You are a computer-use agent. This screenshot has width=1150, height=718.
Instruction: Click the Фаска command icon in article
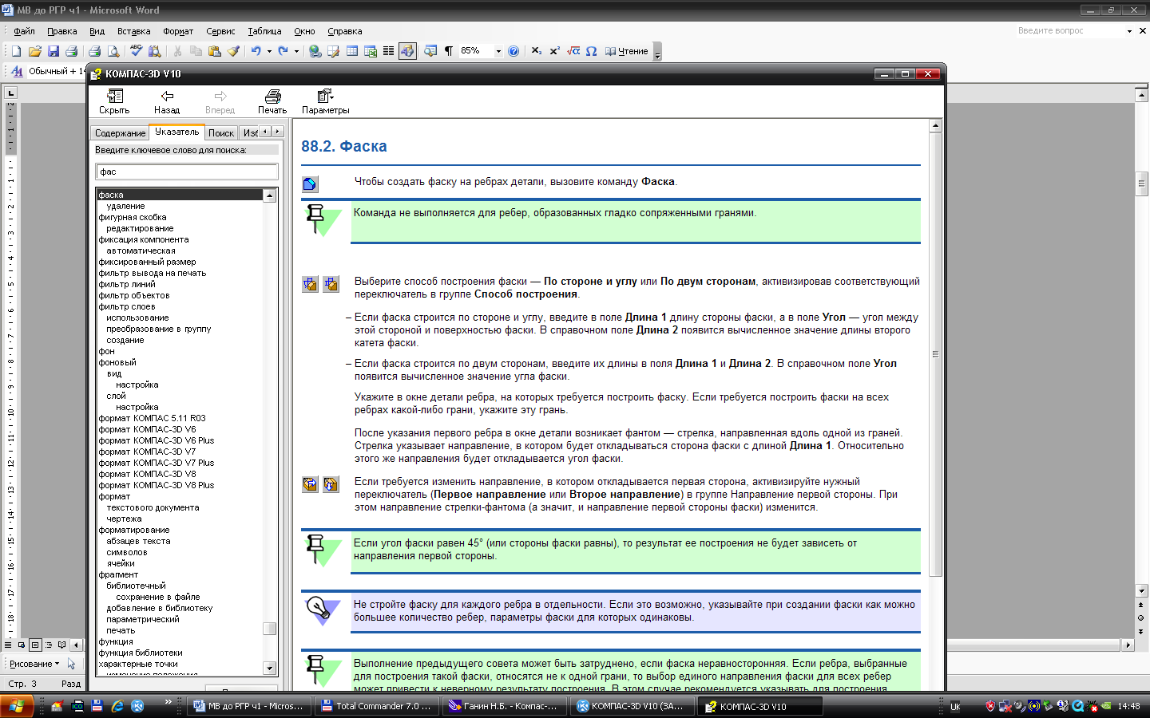(x=310, y=184)
